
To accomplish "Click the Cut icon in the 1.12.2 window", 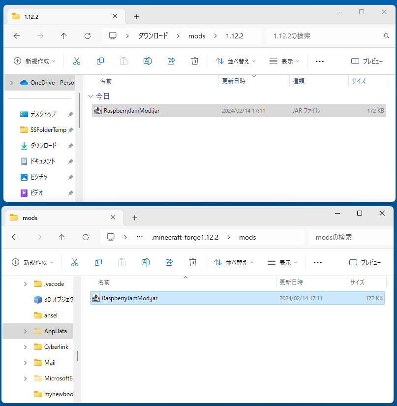I will click(76, 61).
